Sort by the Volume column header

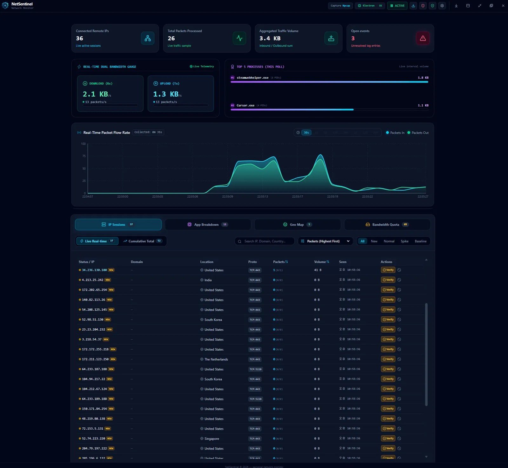pos(322,262)
